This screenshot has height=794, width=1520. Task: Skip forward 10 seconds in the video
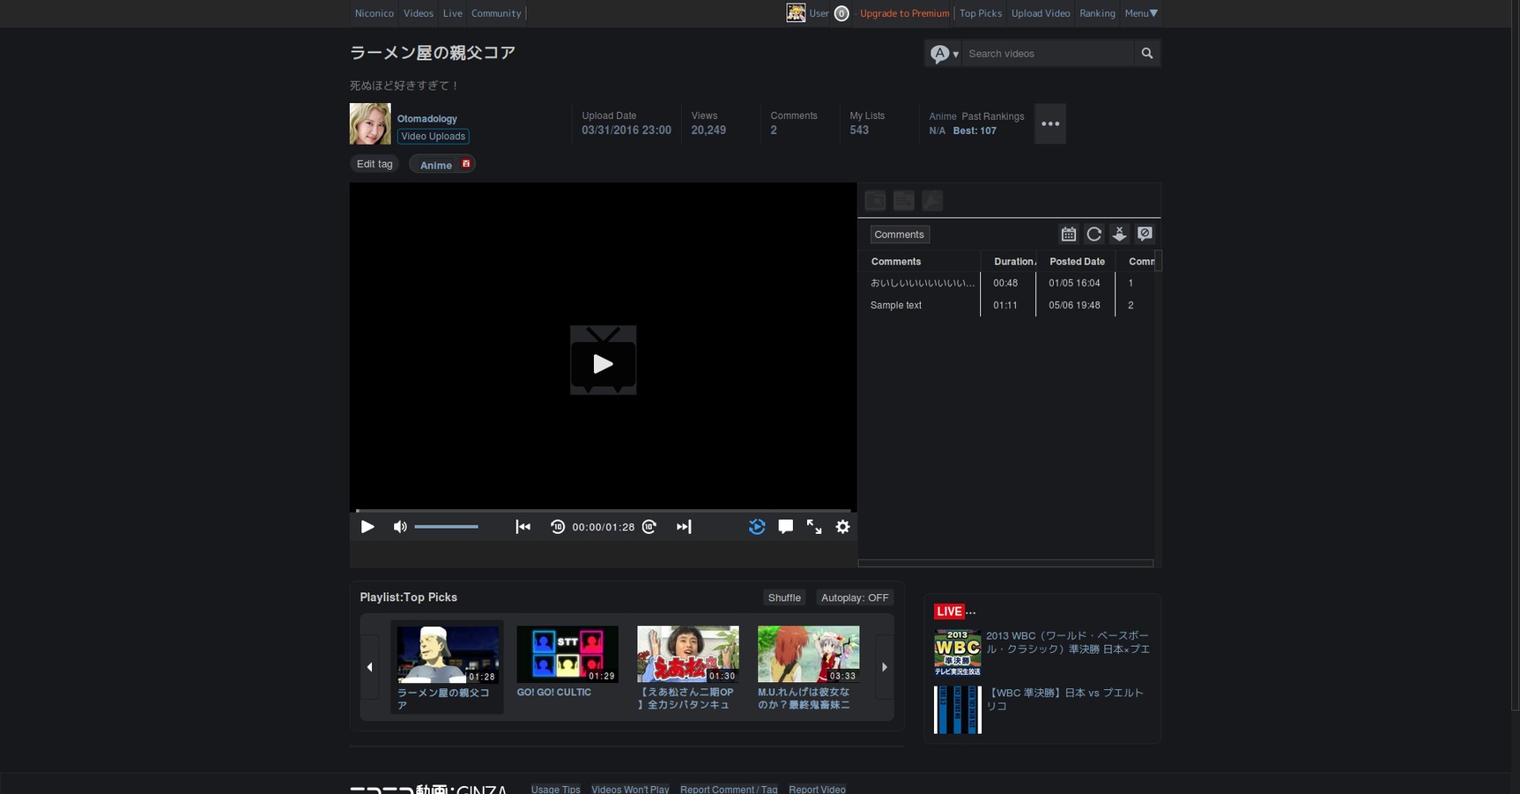[x=649, y=527]
